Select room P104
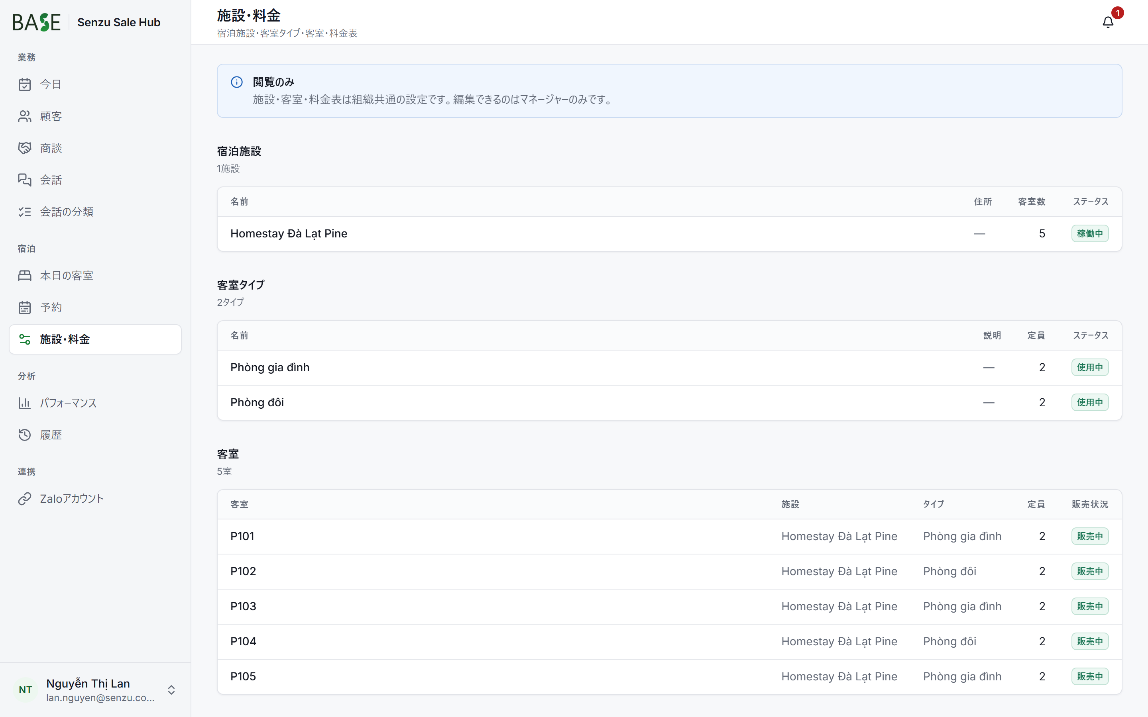 (669, 642)
